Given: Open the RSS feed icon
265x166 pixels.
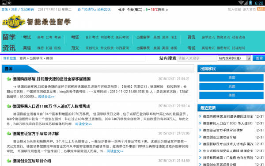Looking at the screenshot, I should [x=261, y=9].
